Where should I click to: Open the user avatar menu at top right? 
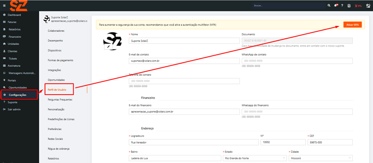(368, 6)
